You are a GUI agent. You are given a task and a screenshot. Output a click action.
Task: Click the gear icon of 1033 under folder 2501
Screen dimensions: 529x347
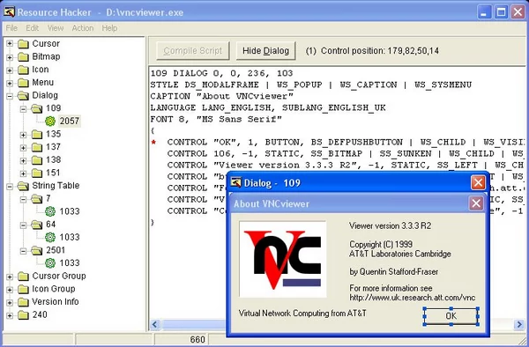coord(50,262)
